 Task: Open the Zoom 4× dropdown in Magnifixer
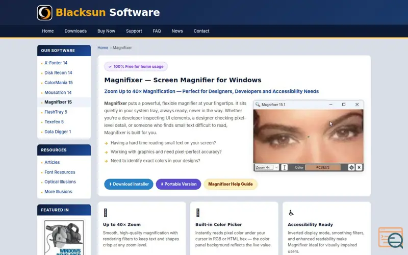(x=267, y=167)
